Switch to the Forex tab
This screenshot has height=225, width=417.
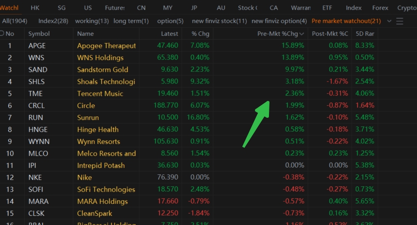(x=380, y=8)
